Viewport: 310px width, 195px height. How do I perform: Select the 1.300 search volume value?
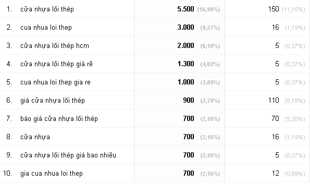(x=185, y=64)
